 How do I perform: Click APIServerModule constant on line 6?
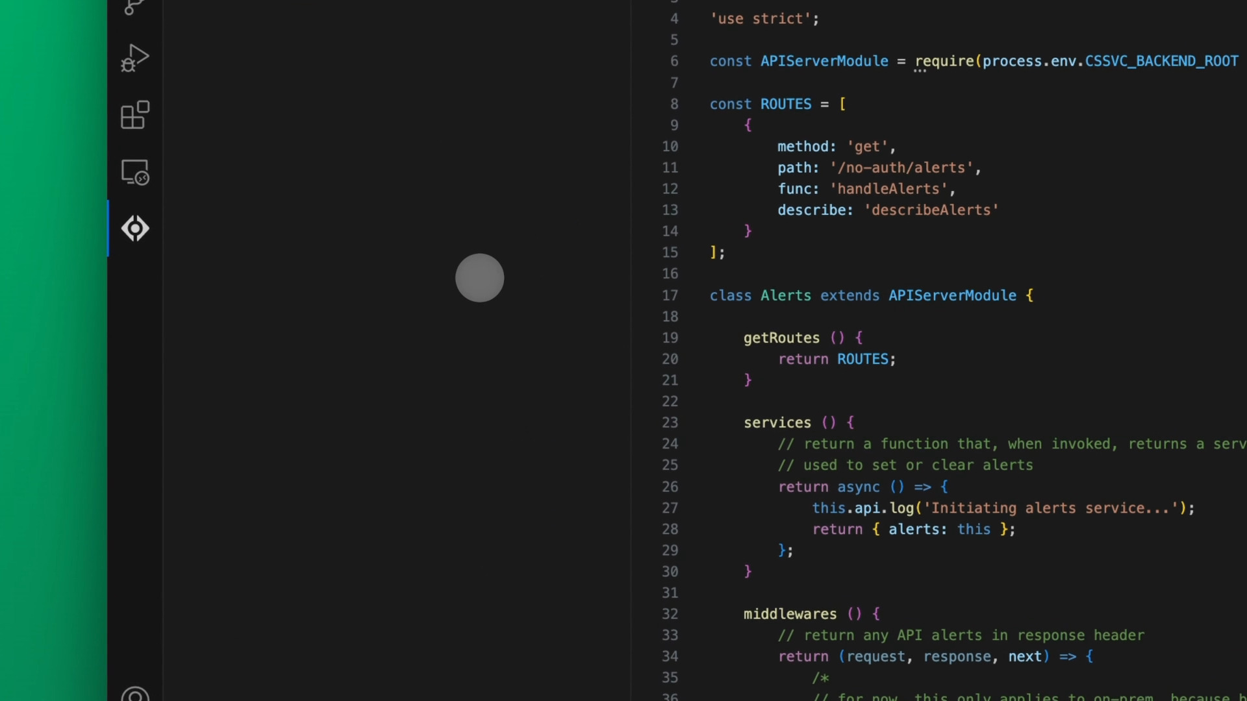tap(824, 61)
